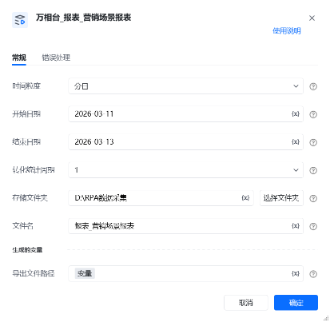The width and height of the screenshot is (330, 322).
Task: Click the 变量 tag in 导出文件路径
Action: coord(85,273)
